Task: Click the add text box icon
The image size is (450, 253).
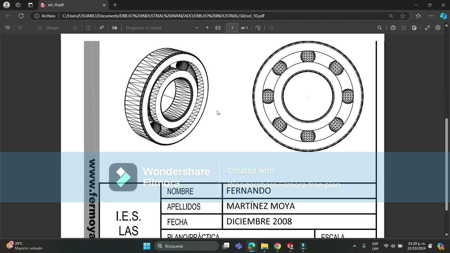Action: (89, 28)
